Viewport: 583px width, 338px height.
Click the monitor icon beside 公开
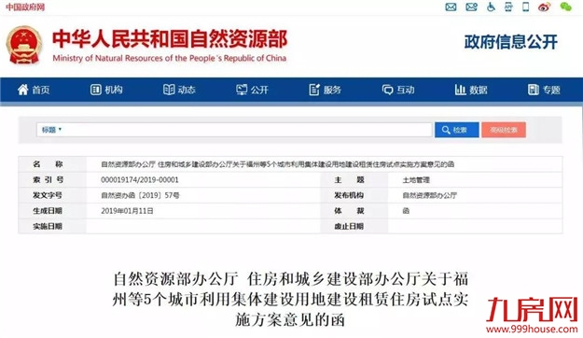[242, 90]
